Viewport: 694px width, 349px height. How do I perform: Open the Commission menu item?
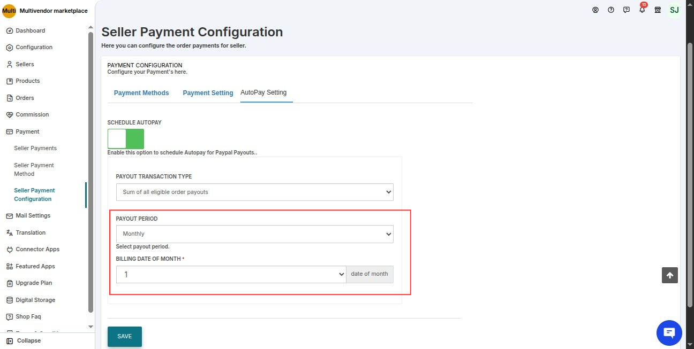point(32,115)
